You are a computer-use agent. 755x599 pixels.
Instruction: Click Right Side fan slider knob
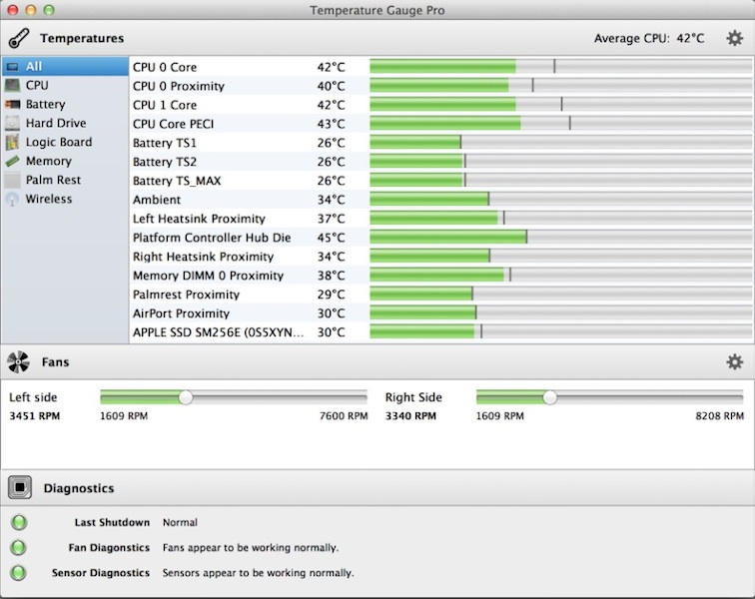coord(549,397)
